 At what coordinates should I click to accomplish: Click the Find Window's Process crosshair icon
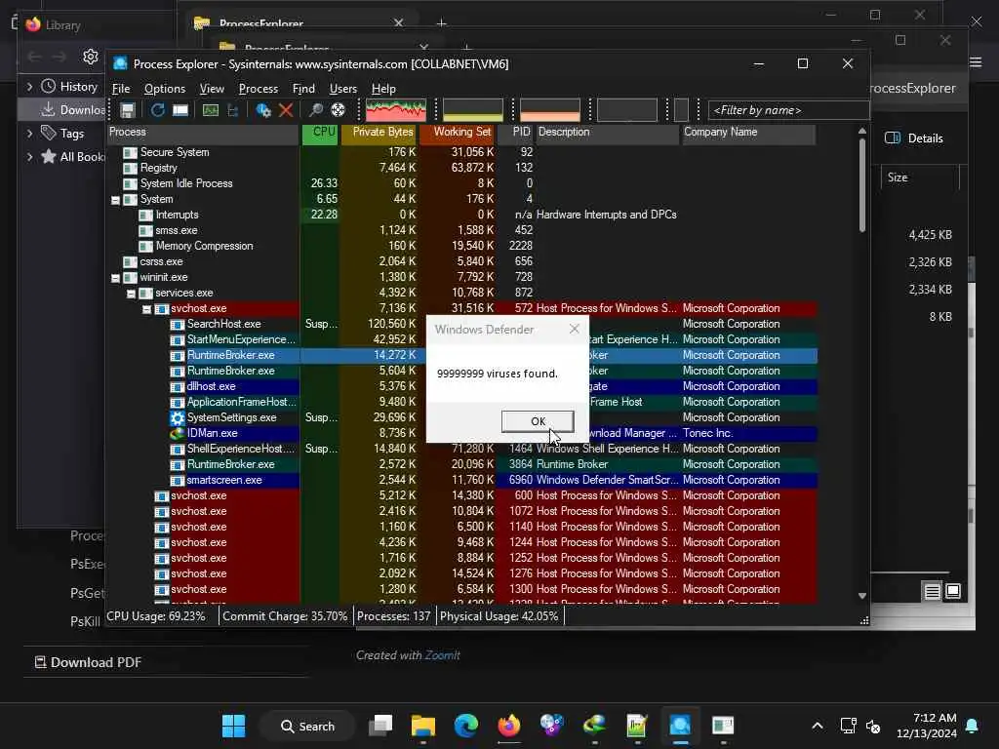[x=338, y=110]
